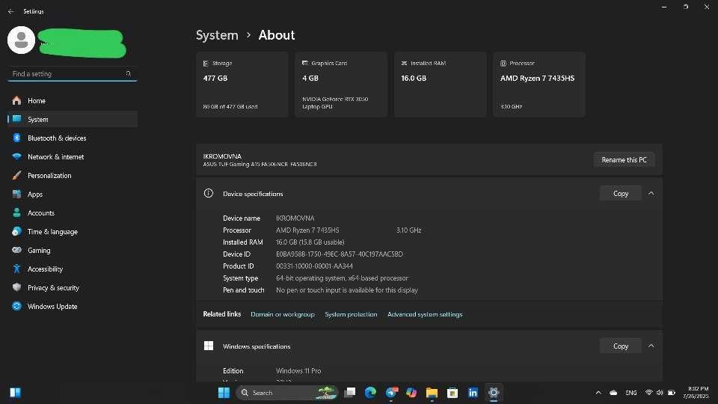This screenshot has width=718, height=404.
Task: Select System in the sidebar
Action: pos(73,120)
